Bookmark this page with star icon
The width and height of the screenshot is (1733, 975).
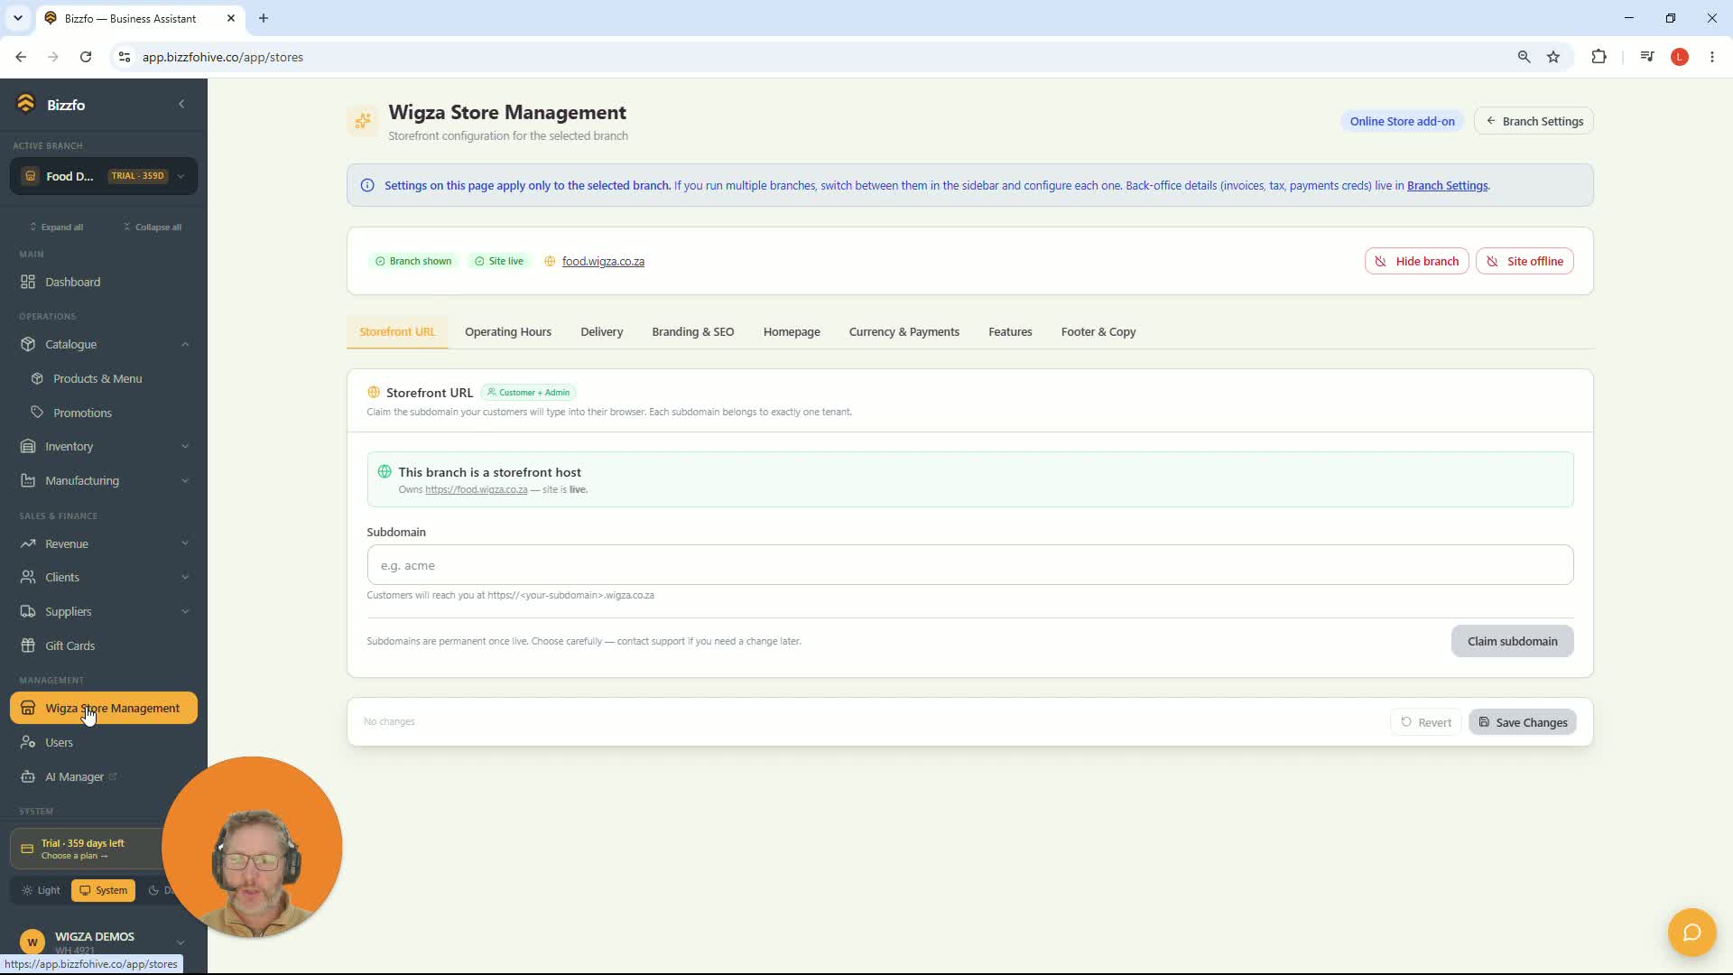(x=1553, y=57)
